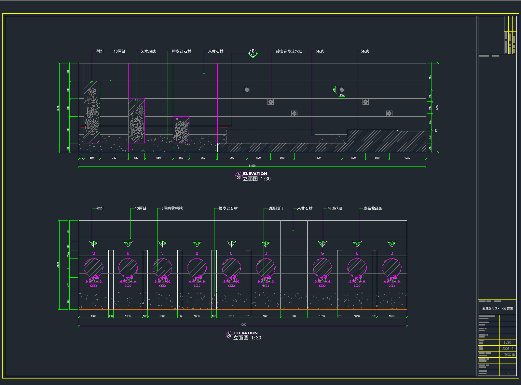Select the C/09 elevation callout circle
The image size is (521, 385).
229,335
